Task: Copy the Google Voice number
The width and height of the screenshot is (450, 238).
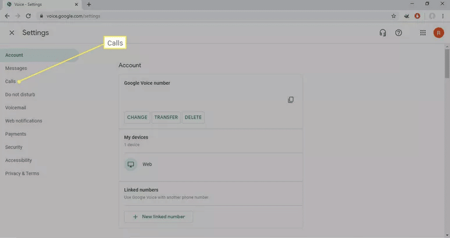Action: pyautogui.click(x=291, y=100)
